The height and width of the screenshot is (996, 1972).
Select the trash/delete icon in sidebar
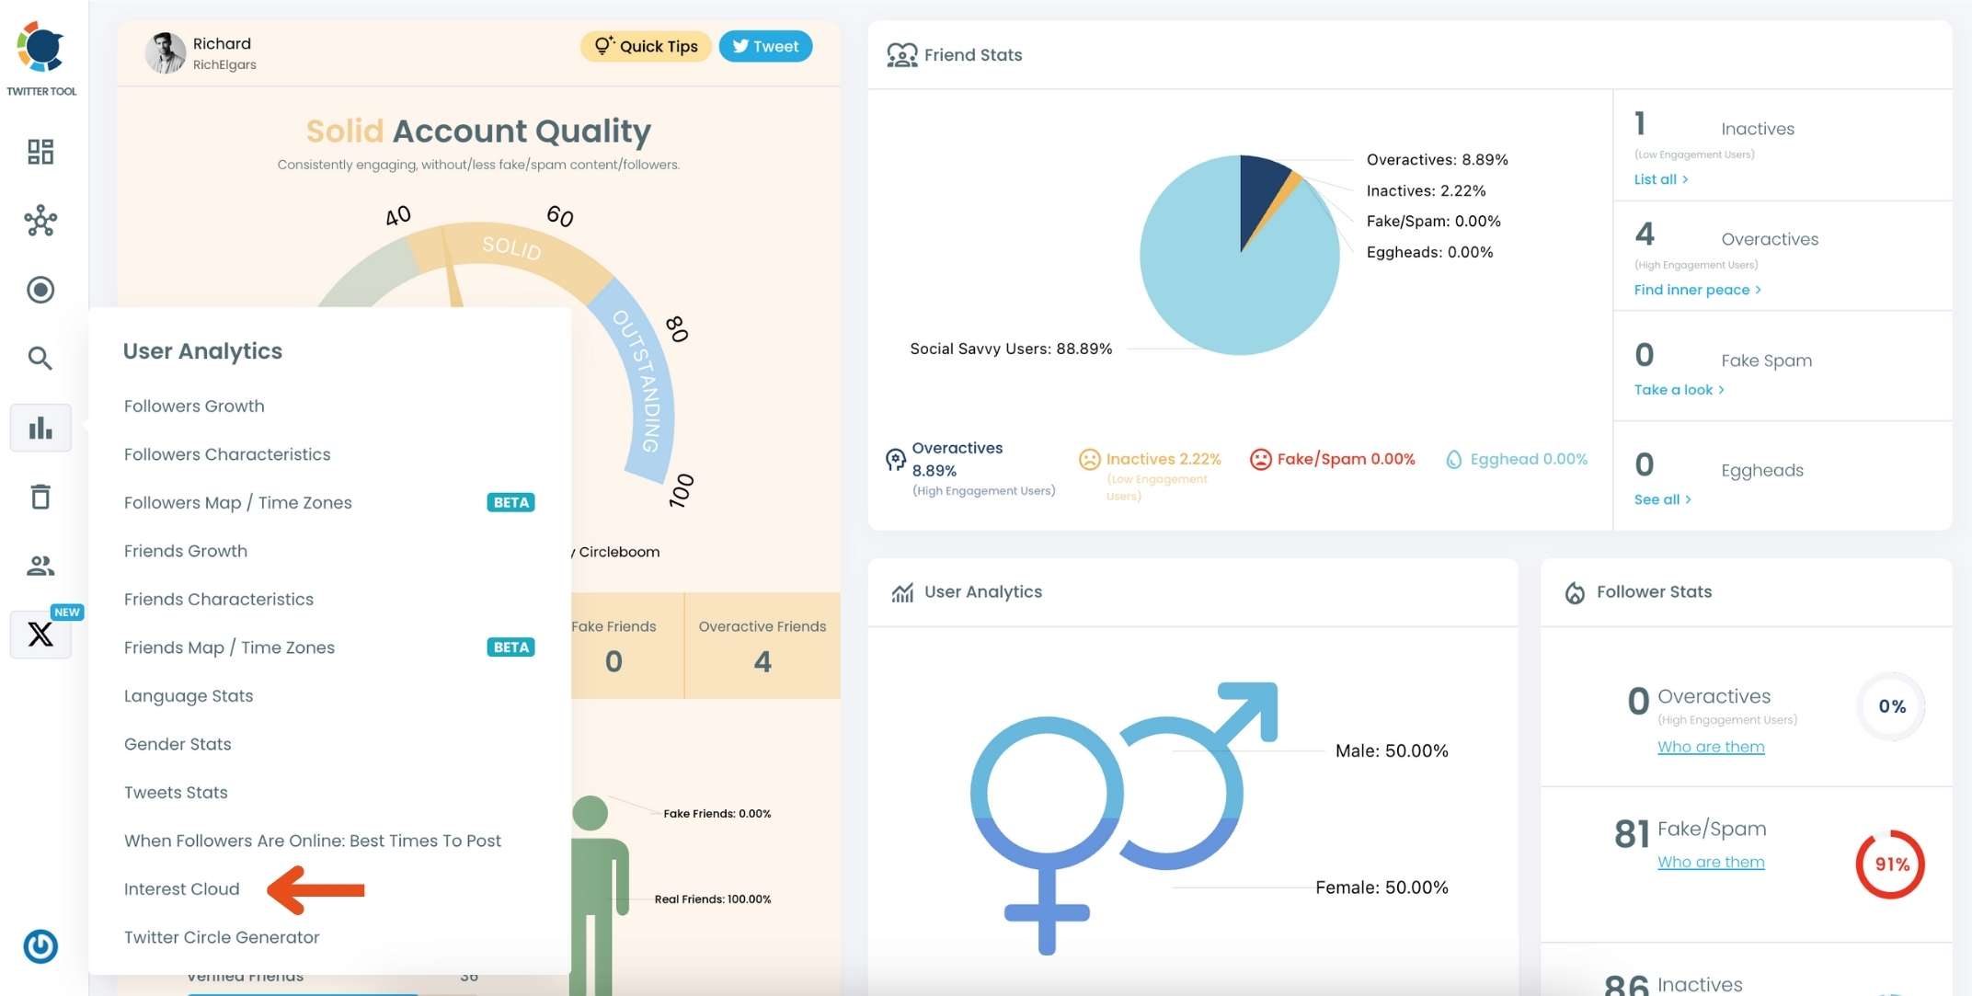pyautogui.click(x=40, y=496)
